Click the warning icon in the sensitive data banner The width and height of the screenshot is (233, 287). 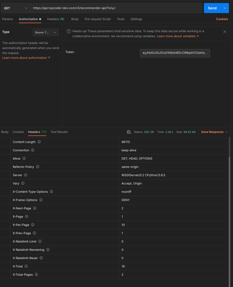(x=69, y=31)
